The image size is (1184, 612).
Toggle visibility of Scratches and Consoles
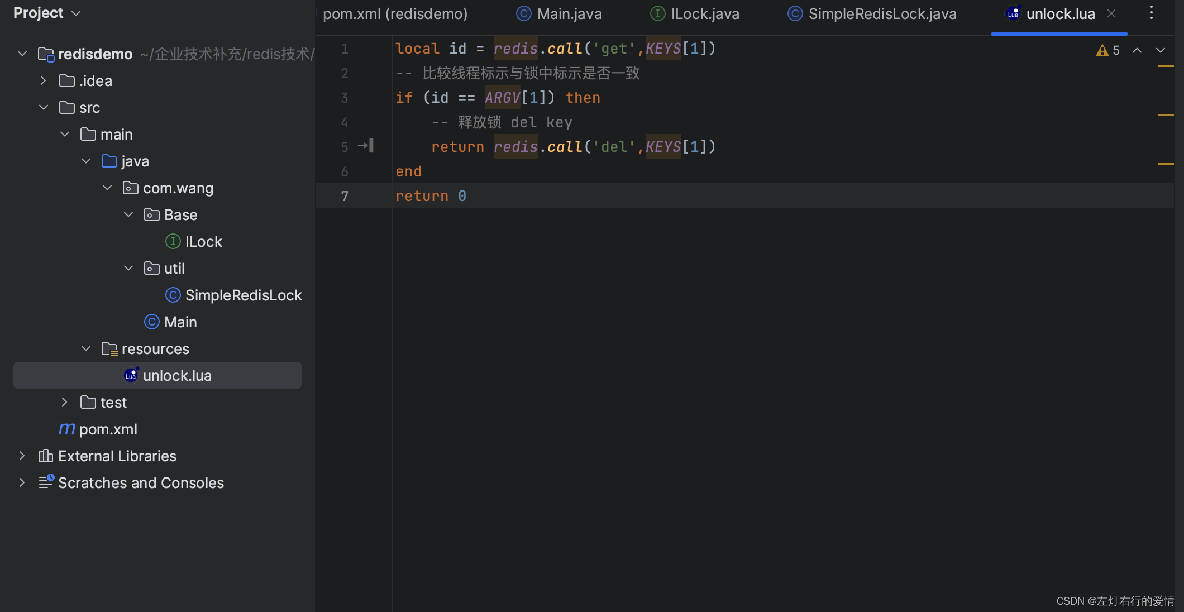(x=22, y=482)
